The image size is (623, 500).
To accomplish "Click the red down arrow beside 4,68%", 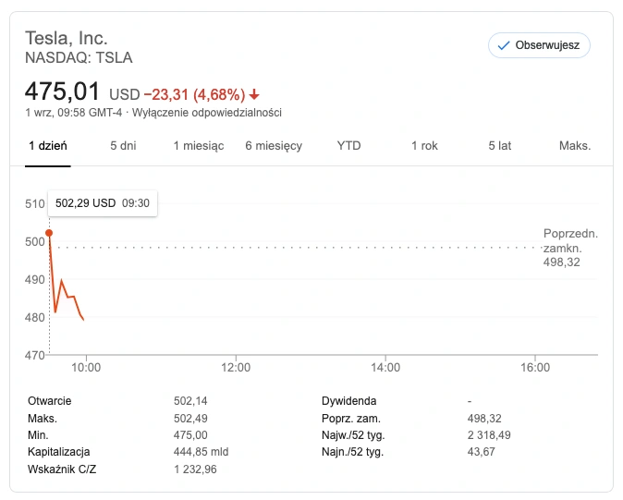I will (x=254, y=95).
